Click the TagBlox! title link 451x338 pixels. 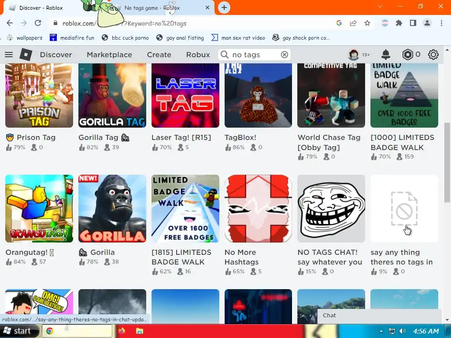240,137
